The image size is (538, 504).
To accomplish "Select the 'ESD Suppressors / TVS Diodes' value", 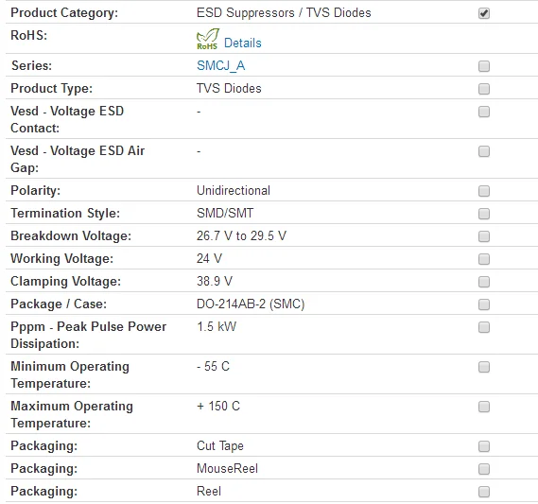I will click(x=284, y=12).
